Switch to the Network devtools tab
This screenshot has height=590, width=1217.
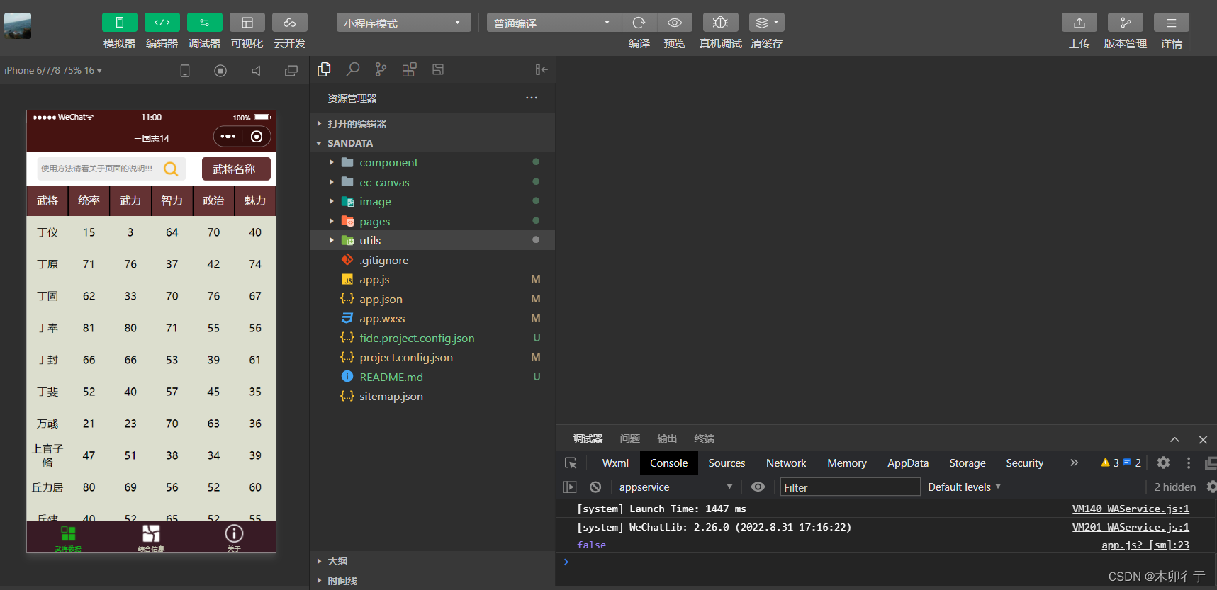(786, 463)
